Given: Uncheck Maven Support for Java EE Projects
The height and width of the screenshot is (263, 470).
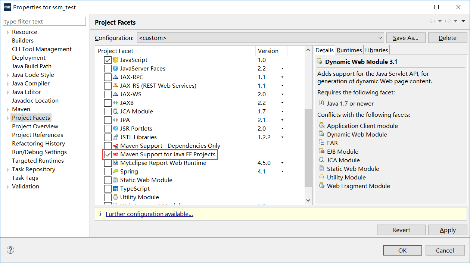Looking at the screenshot, I should [x=108, y=154].
